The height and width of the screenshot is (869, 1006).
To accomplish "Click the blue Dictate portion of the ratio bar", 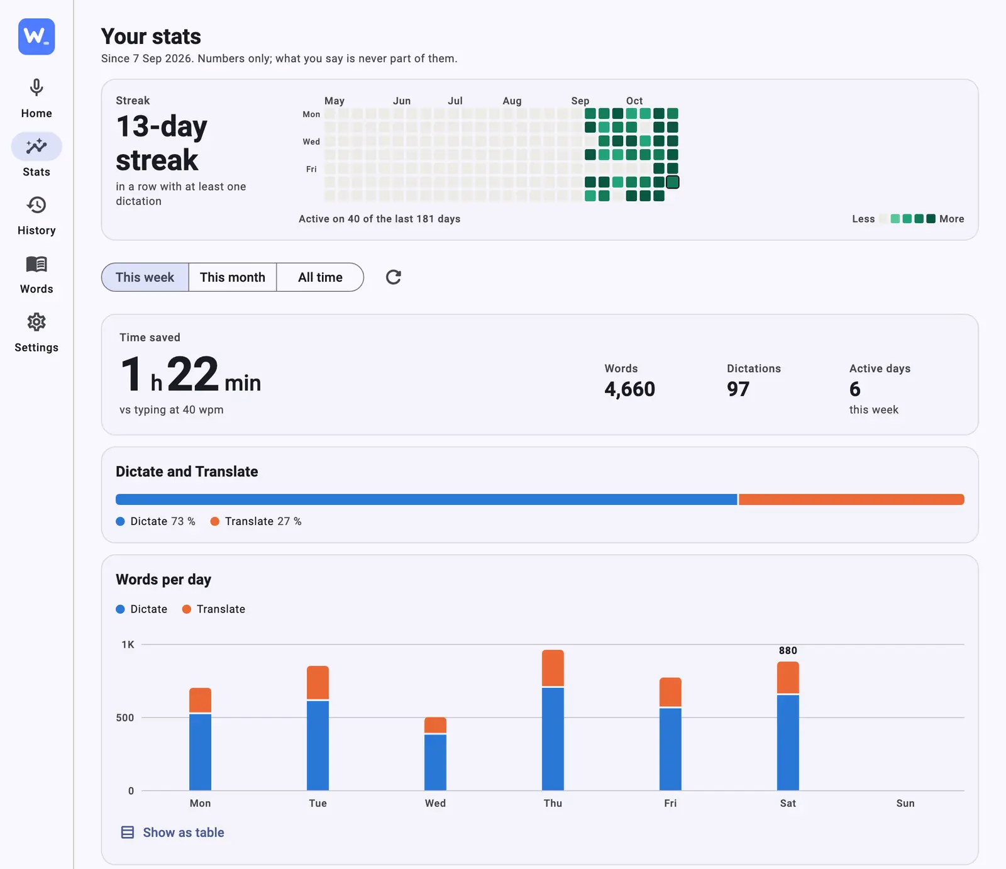I will [426, 499].
